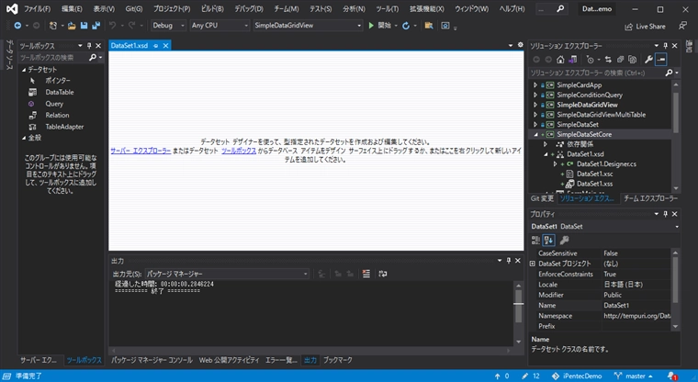Switch to the エラー一覧 tab
This screenshot has width=698, height=382.
click(x=281, y=360)
